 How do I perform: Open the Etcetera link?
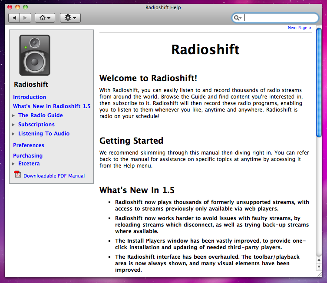tap(29, 164)
